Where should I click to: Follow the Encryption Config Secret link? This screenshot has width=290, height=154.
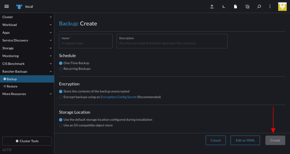point(118,97)
